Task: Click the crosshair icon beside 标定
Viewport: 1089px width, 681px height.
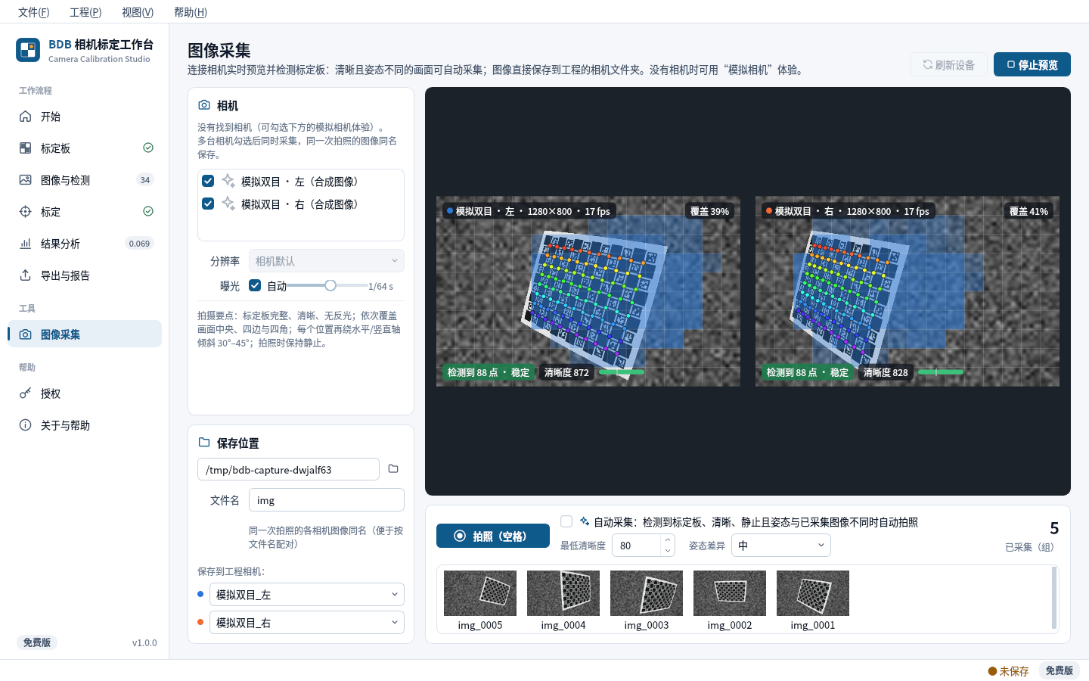Action: click(25, 212)
